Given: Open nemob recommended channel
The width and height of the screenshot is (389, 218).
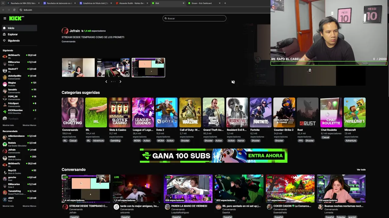Looking at the screenshot, I should point(19,158).
